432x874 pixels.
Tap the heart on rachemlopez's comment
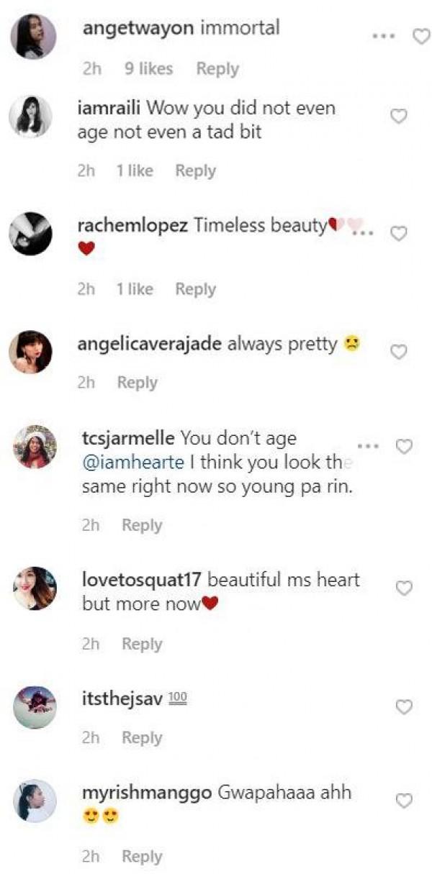tap(398, 233)
